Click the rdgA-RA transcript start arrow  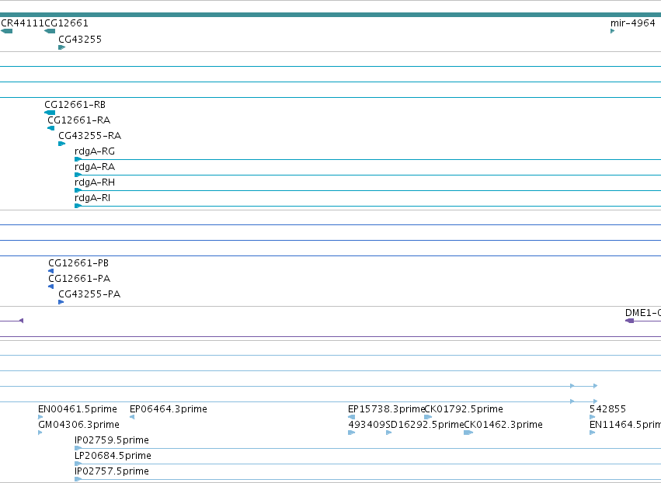click(x=78, y=175)
